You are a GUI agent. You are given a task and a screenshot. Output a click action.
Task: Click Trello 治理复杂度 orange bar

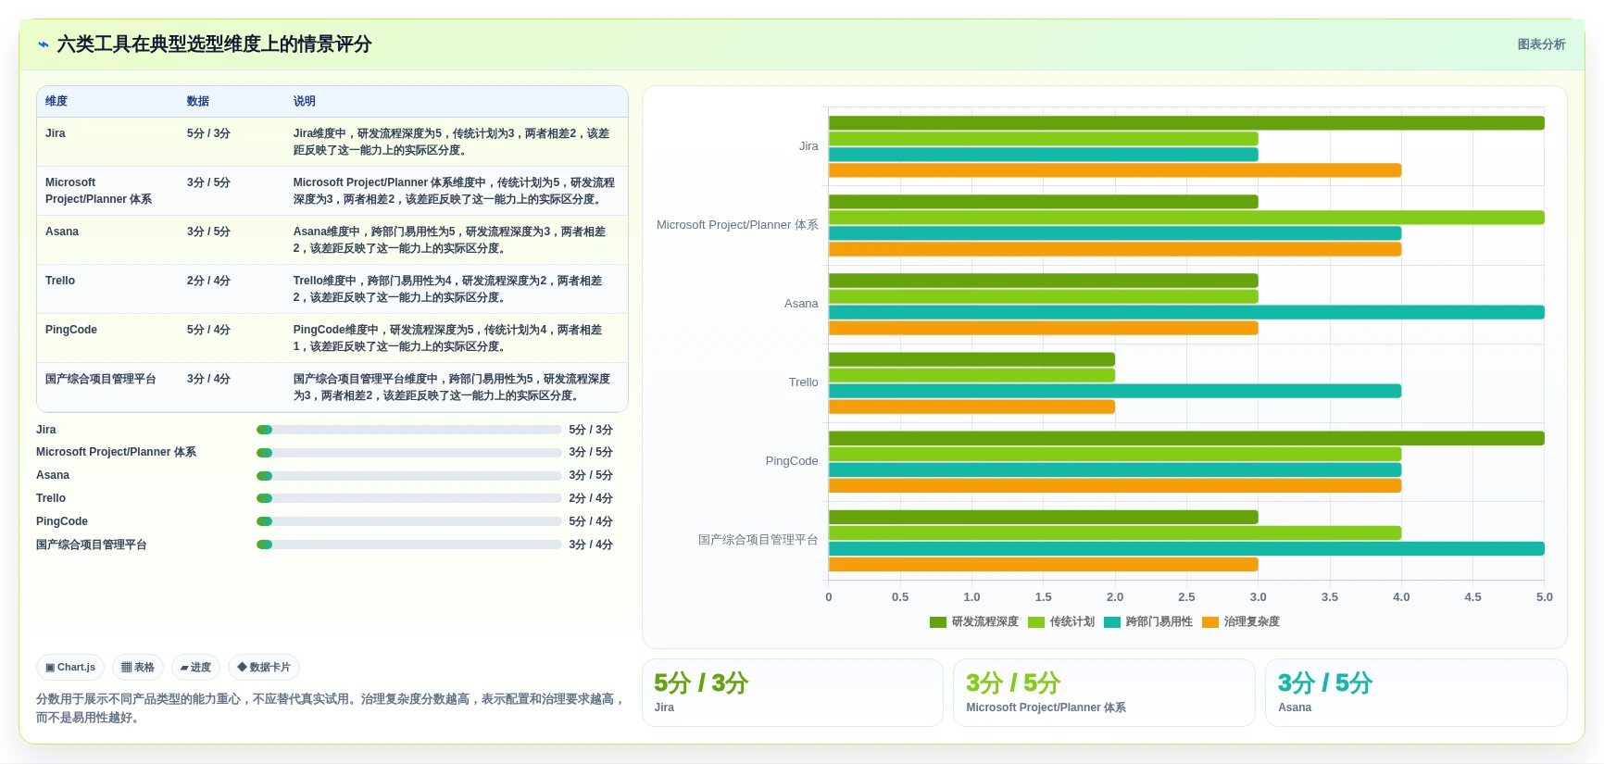971,407
